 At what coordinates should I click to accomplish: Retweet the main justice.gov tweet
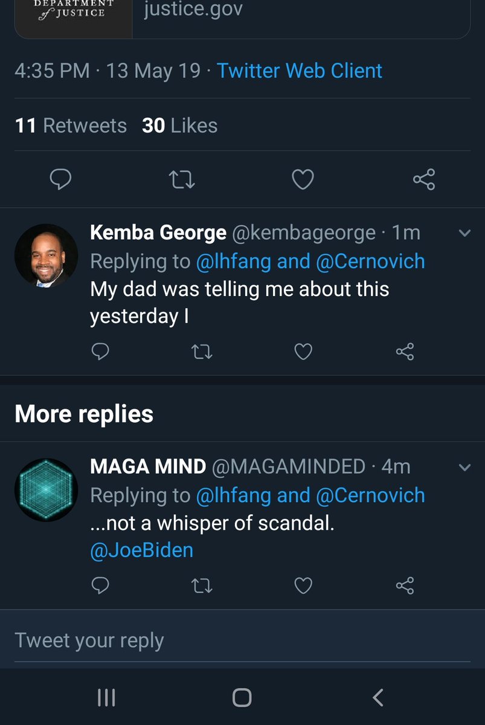pyautogui.click(x=179, y=179)
